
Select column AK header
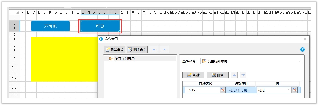222,12
